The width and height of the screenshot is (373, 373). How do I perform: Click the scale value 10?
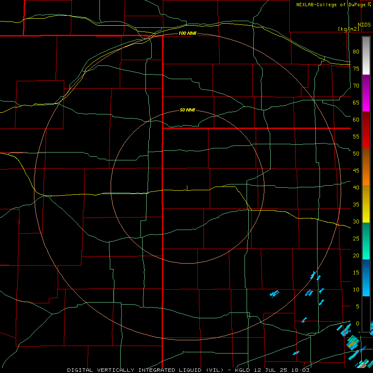pyautogui.click(x=356, y=290)
